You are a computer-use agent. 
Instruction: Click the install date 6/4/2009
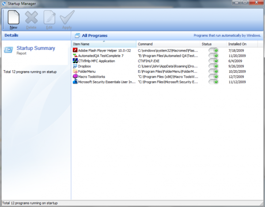click(x=235, y=61)
